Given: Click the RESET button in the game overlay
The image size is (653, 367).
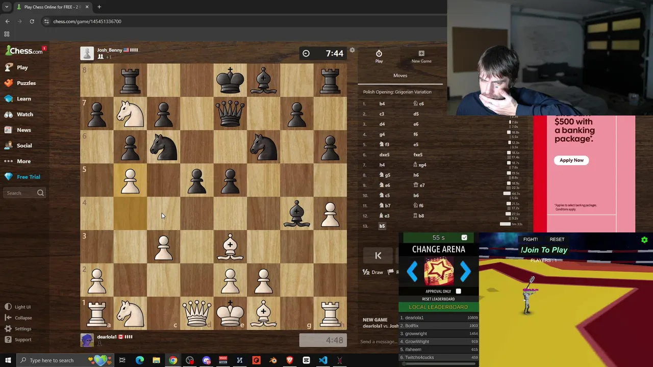Looking at the screenshot, I should click(x=557, y=239).
